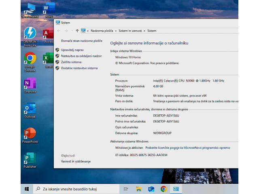Click the Polno ime računalnika value

coord(166,121)
